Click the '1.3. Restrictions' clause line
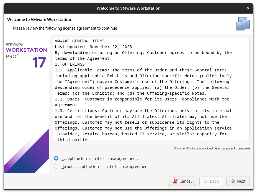257x194 pixels. point(143,111)
